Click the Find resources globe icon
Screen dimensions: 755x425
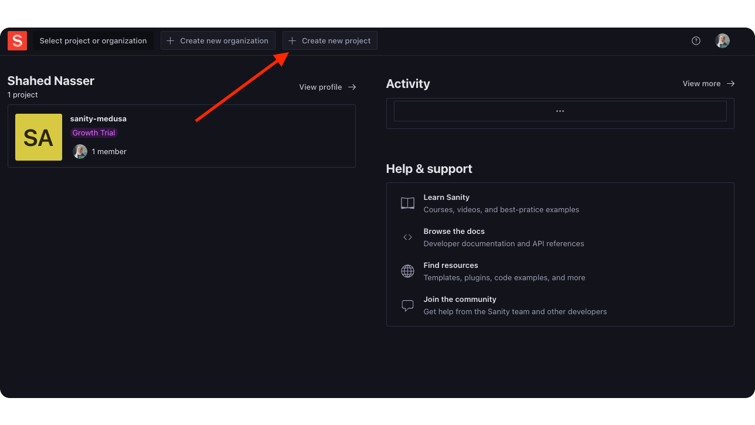407,271
